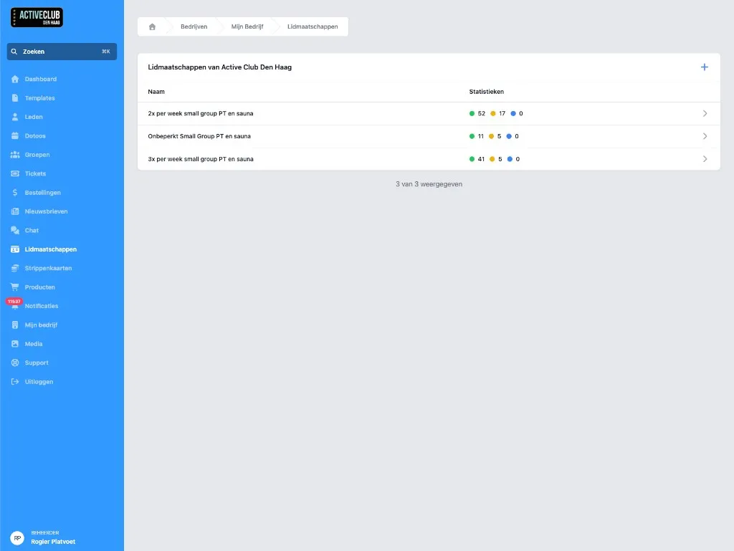The height and width of the screenshot is (551, 734).
Task: Click the Leden person icon
Action: [x=15, y=117]
